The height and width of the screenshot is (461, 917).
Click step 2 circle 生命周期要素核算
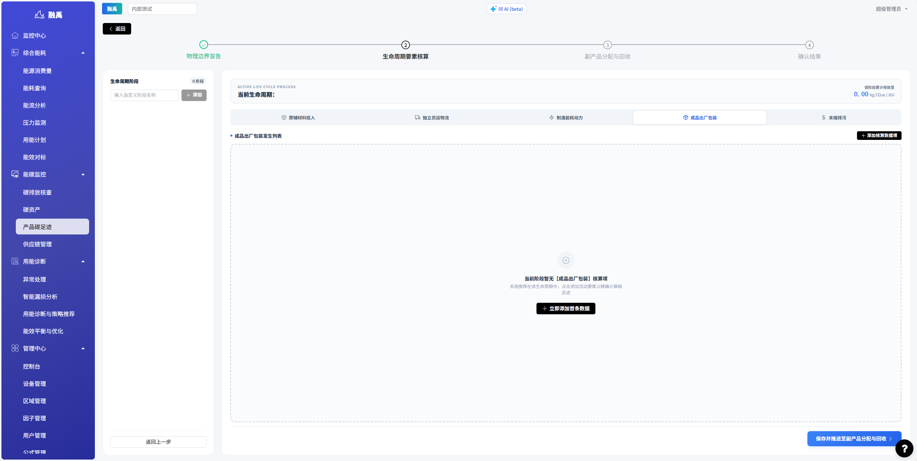coord(406,45)
